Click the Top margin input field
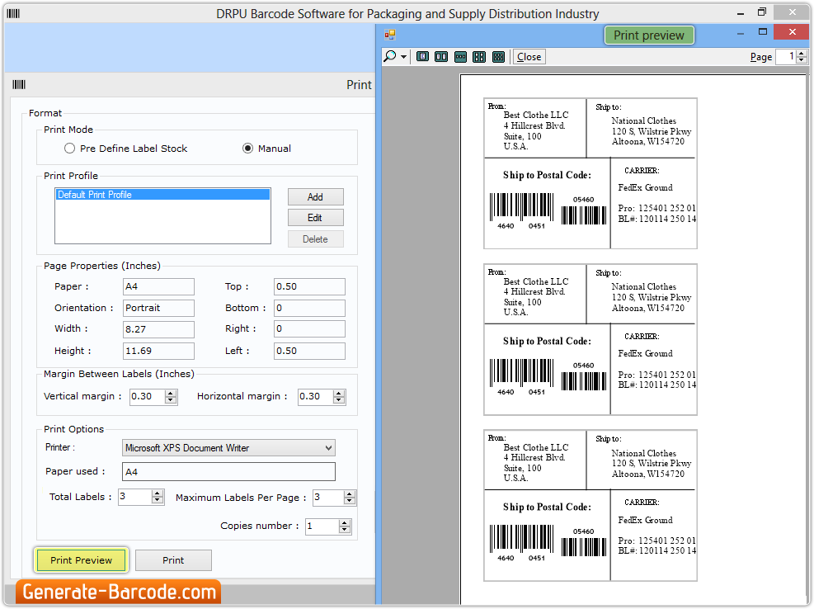 point(309,286)
